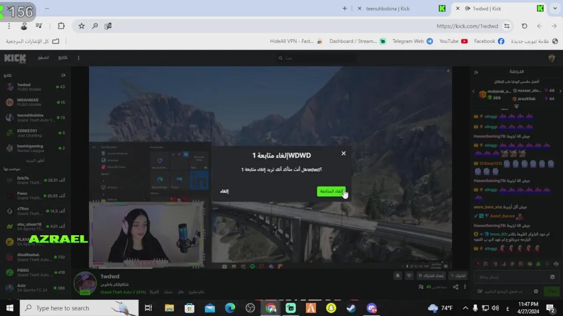Image resolution: width=563 pixels, height=316 pixels.
Task: Open KERKEZ01 channel in sidebar
Action: point(35,133)
